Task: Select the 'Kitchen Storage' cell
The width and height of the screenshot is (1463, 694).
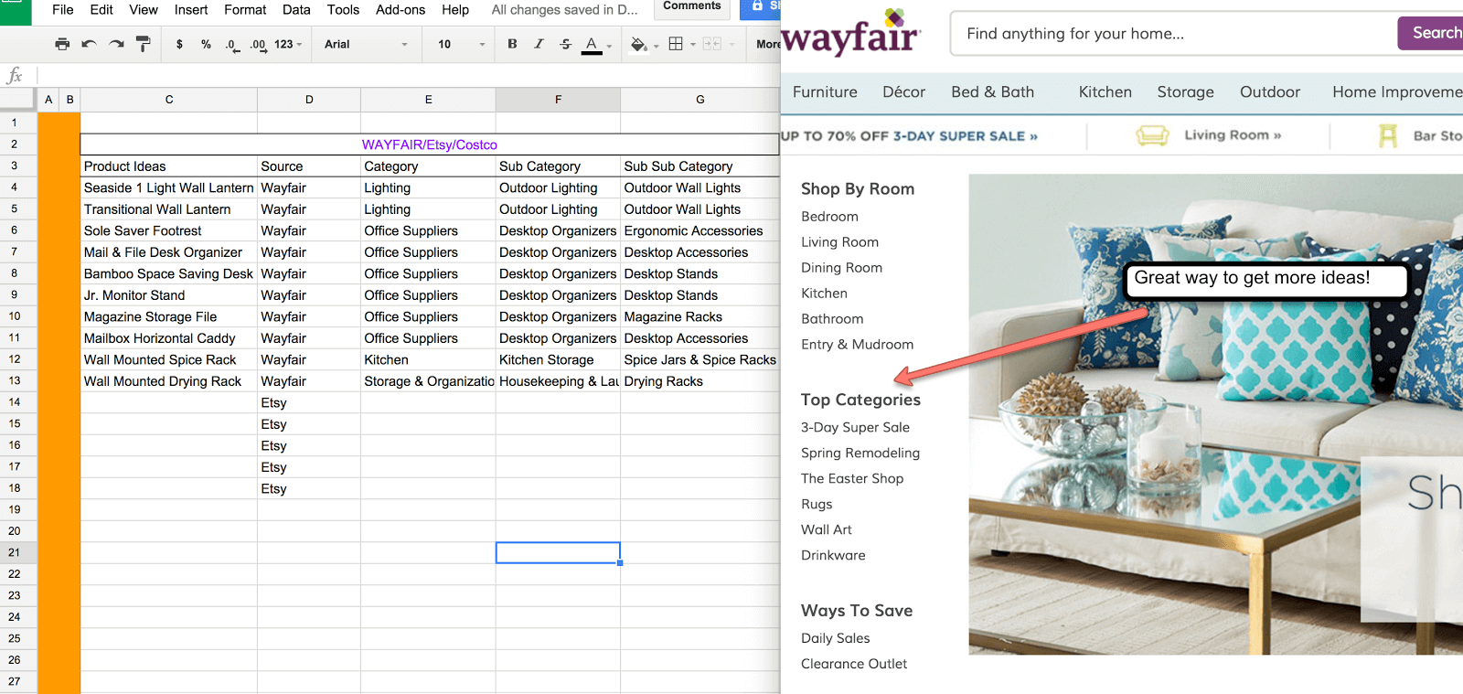Action: coord(558,359)
